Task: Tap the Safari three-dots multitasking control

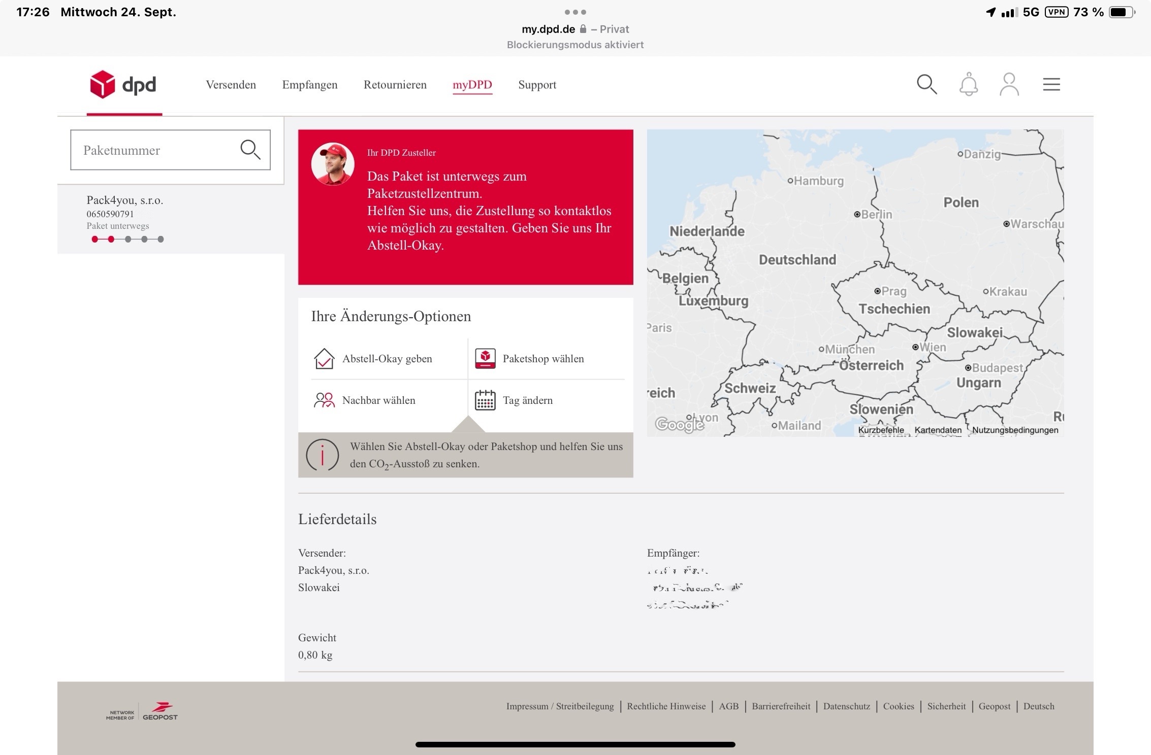Action: (575, 12)
